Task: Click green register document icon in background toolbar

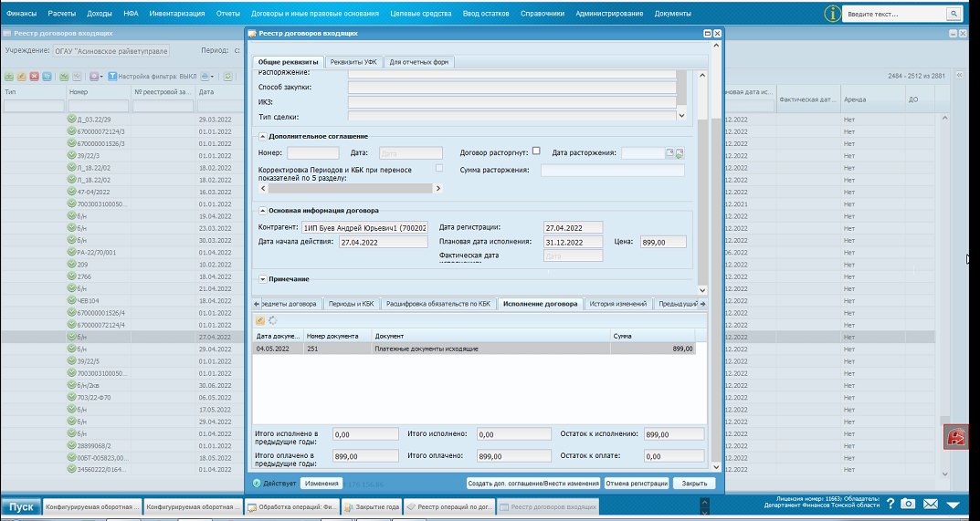Action: 64,77
